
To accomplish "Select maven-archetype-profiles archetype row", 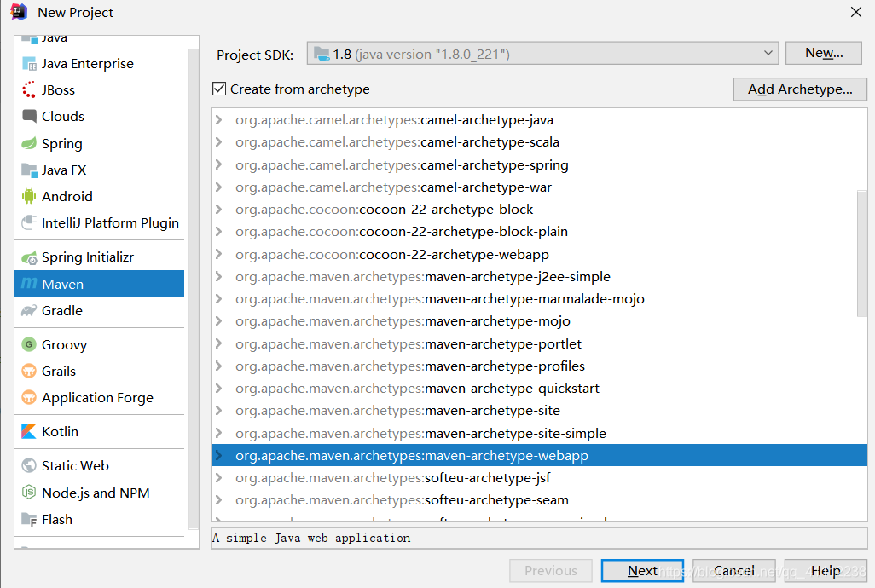I will [539, 366].
